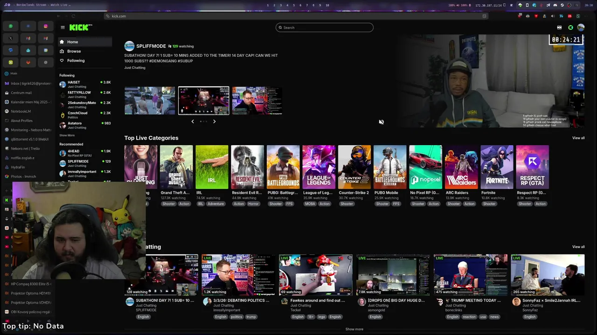Click the 'politics' tag under DEBATING POLITICS stream

(236, 317)
